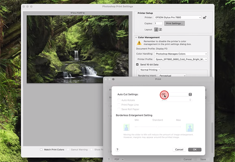The height and width of the screenshot is (162, 235).
Task: Click the waterfall print preview image
Action: [x=78, y=49]
